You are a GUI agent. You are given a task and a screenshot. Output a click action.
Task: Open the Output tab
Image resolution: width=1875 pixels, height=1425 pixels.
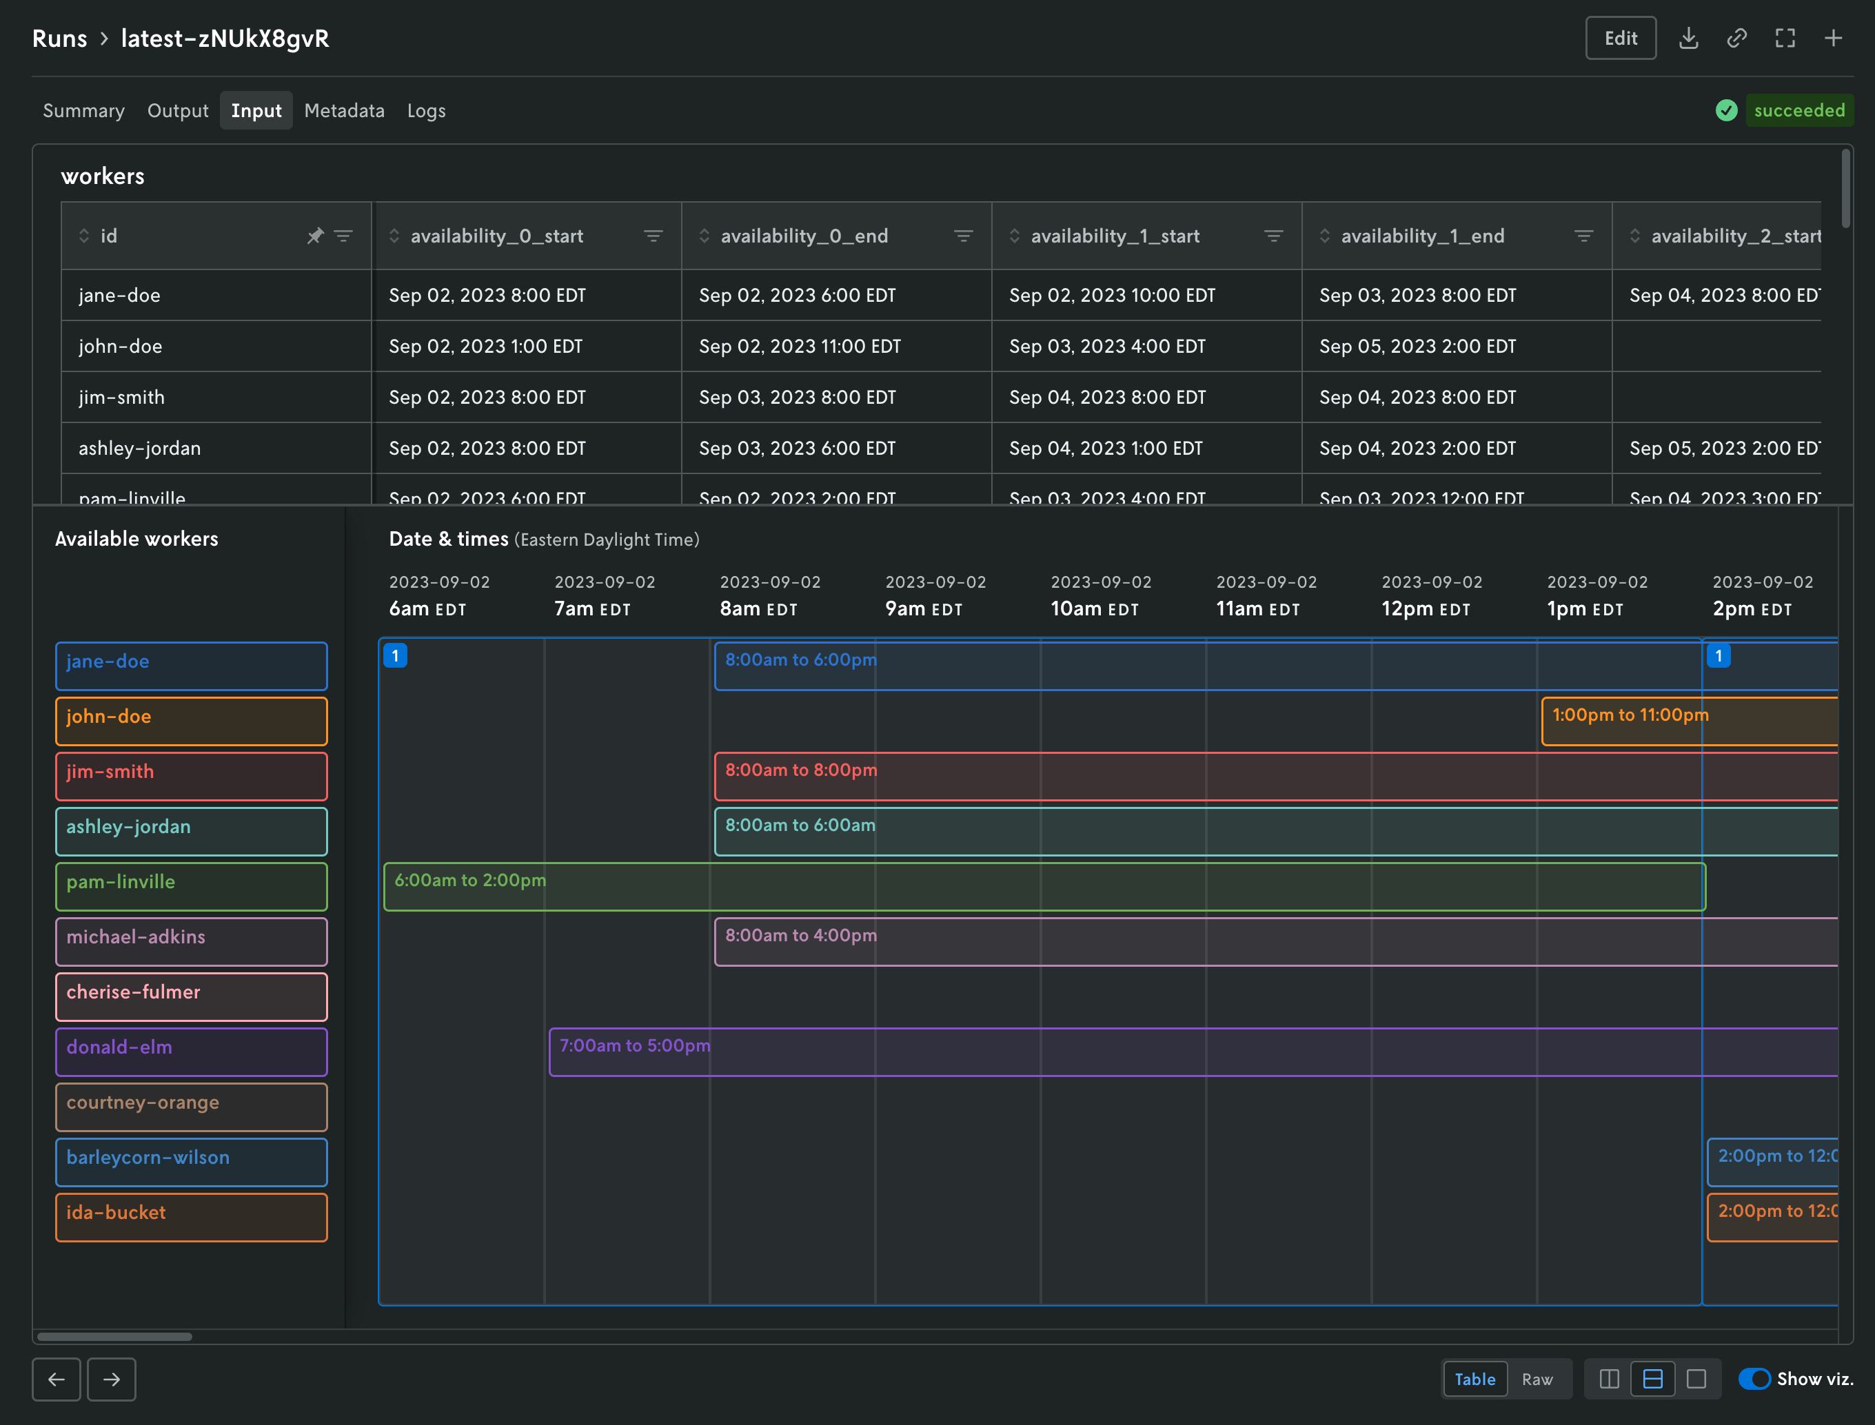click(x=178, y=110)
